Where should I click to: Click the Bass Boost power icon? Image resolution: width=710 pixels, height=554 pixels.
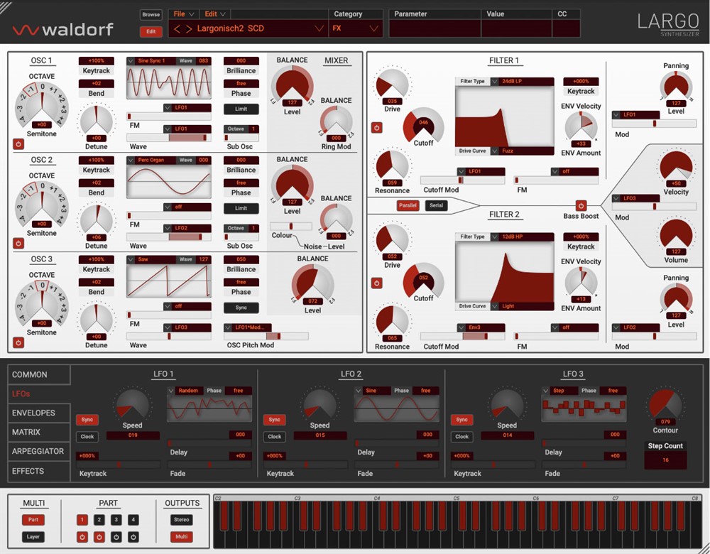coord(581,205)
